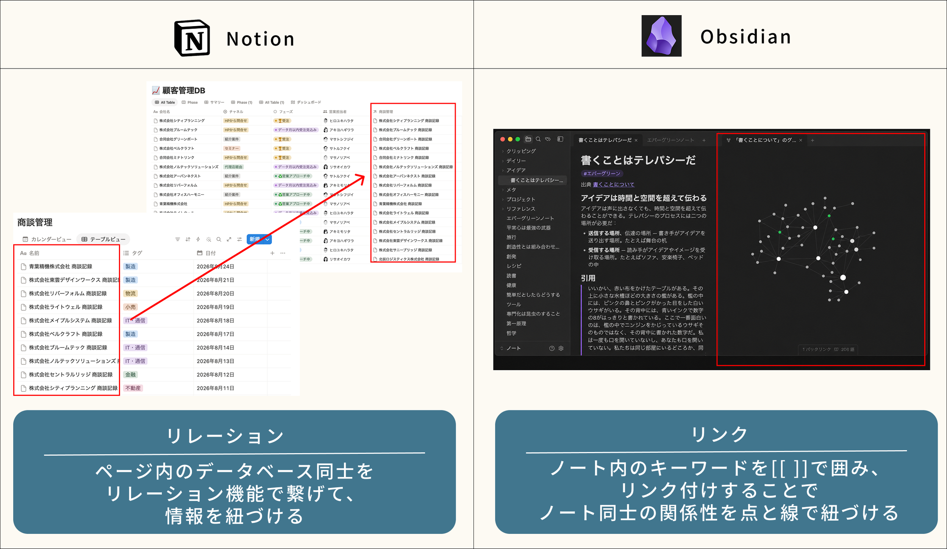Click the 新規 button in 商談管理
The width and height of the screenshot is (947, 549).
click(255, 239)
